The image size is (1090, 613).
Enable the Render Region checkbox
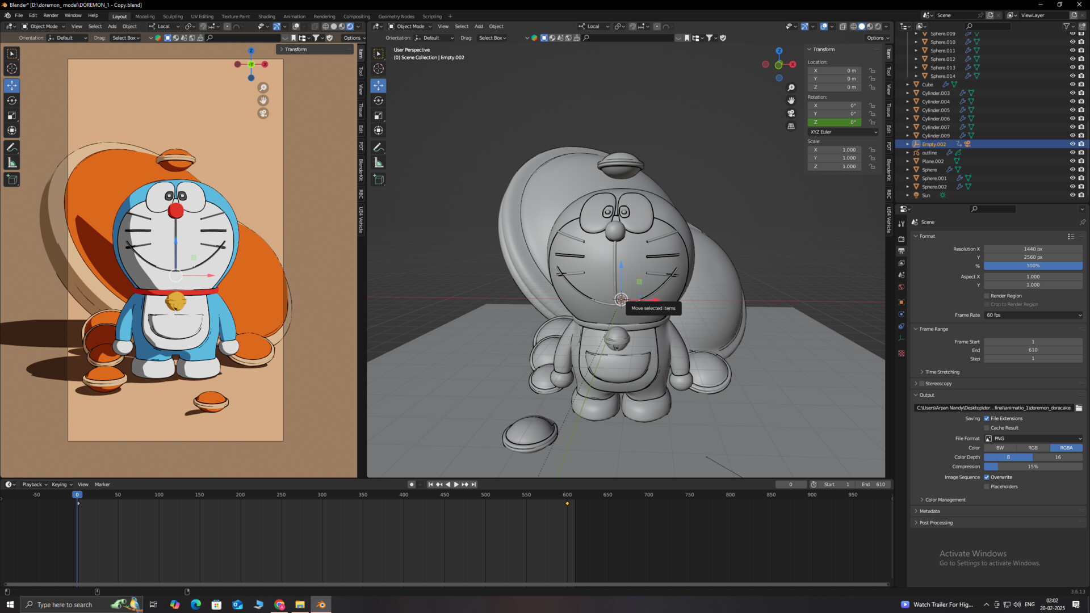point(987,296)
